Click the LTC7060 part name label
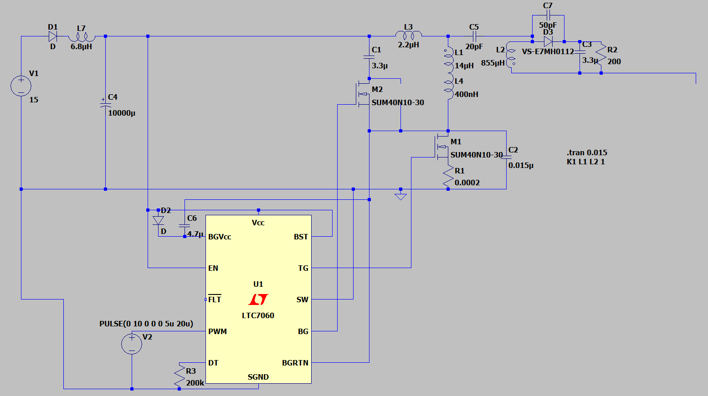708x396 pixels. 258,315
